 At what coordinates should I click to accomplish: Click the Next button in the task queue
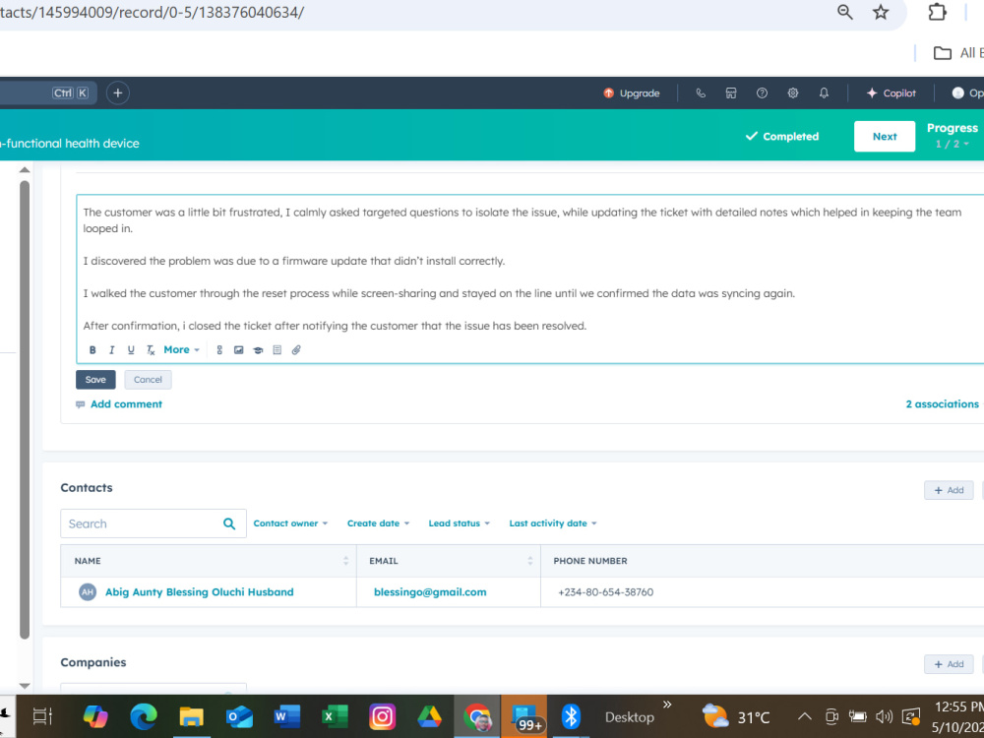coord(885,136)
